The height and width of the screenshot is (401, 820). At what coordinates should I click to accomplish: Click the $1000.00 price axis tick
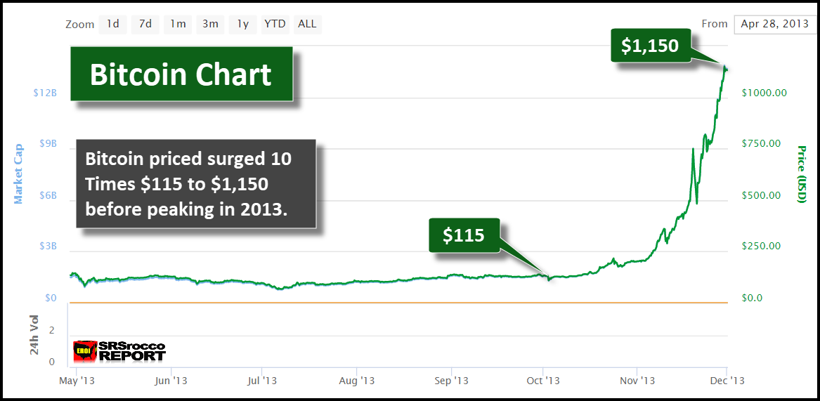[764, 93]
